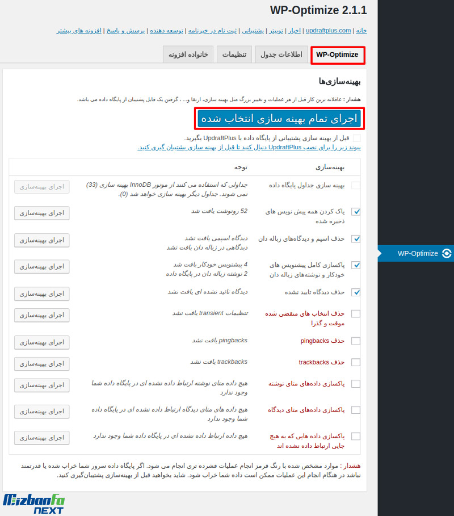The height and width of the screenshot is (516, 454).
Task: Uncheck حذف اسپم و دیدگاه‌های زباله دان
Action: (x=356, y=239)
